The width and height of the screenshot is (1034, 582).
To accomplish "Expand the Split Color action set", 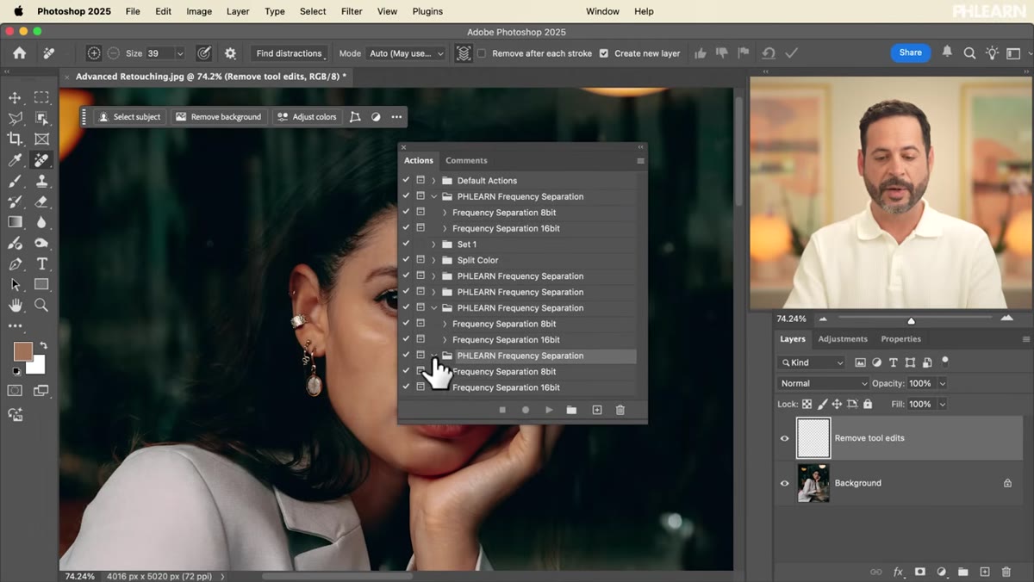I will click(x=433, y=260).
